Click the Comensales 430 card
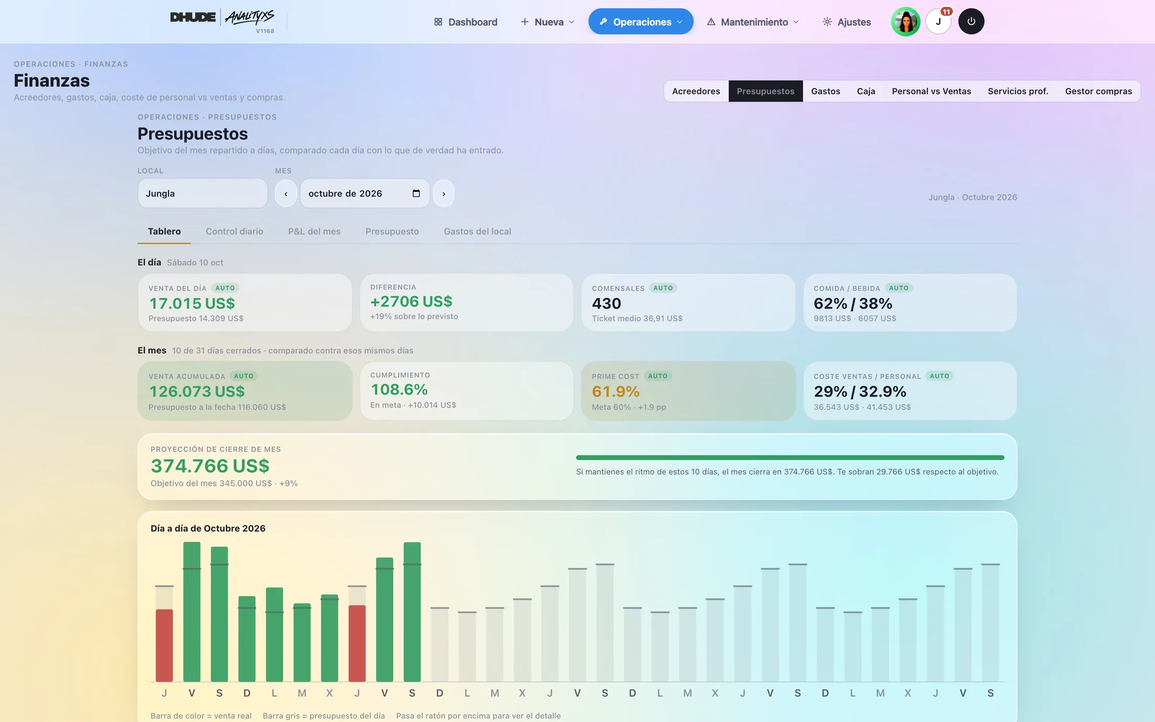This screenshot has width=1155, height=722. 688,302
